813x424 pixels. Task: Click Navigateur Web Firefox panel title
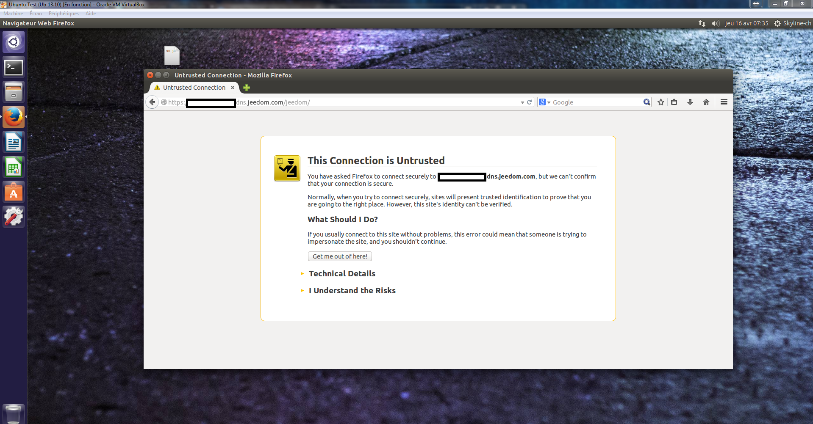click(39, 23)
